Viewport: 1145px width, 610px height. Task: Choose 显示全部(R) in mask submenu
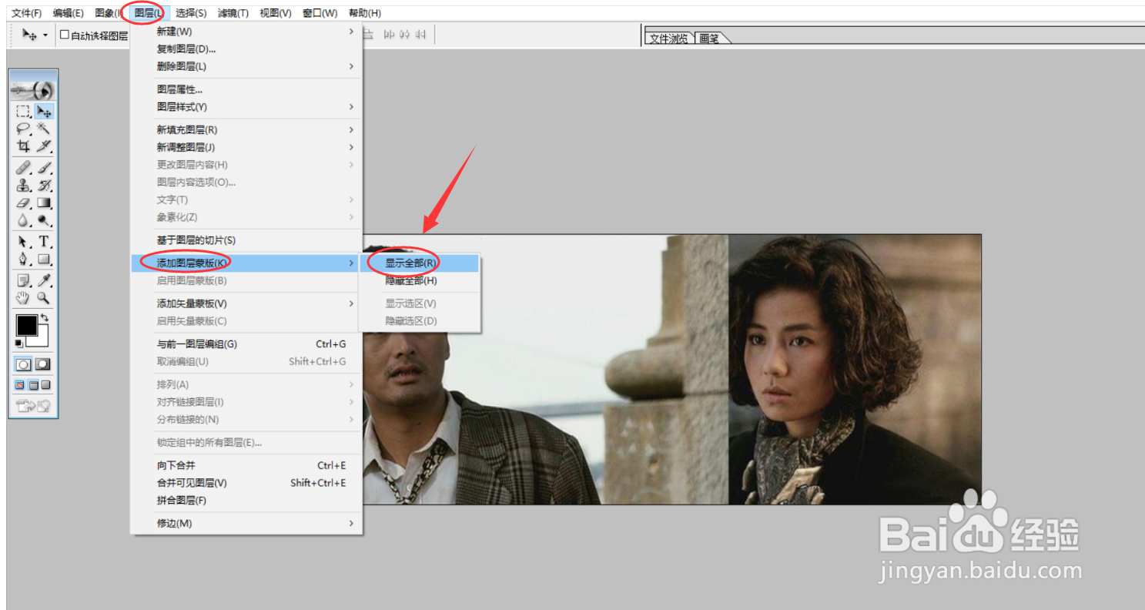coord(420,263)
